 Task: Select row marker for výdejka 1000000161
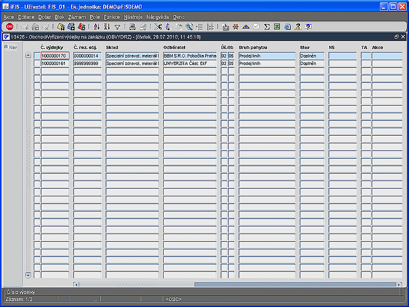tap(37, 63)
